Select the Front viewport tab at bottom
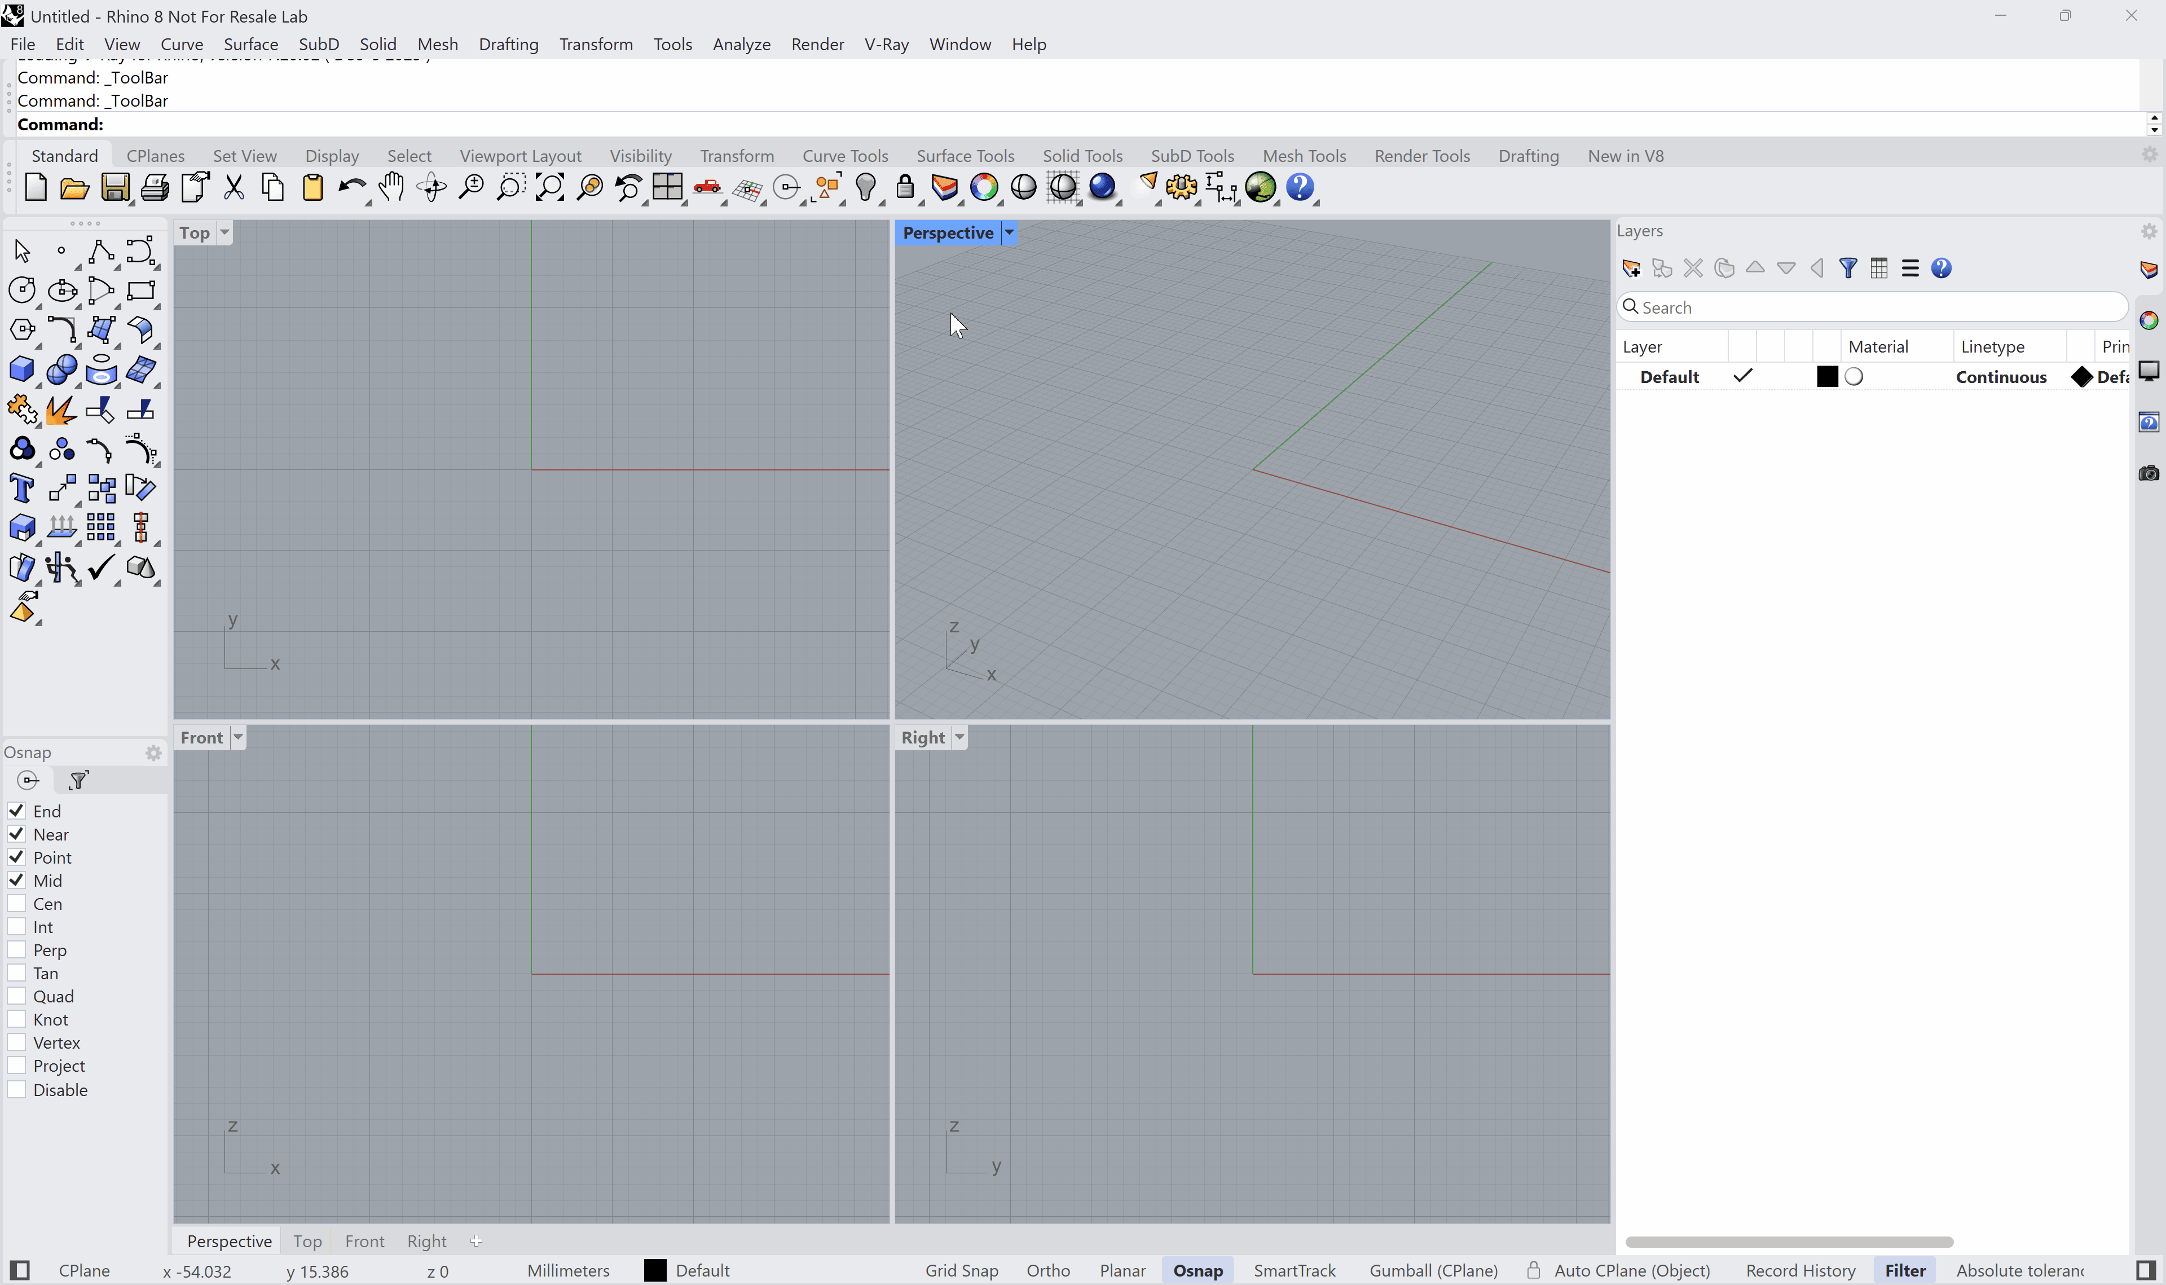 364,1241
